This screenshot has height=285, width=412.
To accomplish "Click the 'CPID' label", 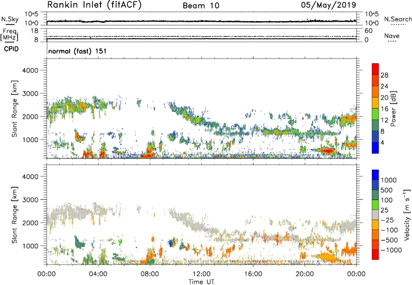I will pos(11,49).
